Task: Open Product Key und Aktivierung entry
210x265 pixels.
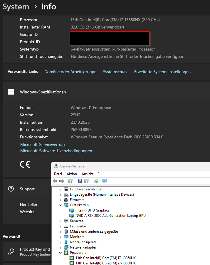Action: (27, 251)
